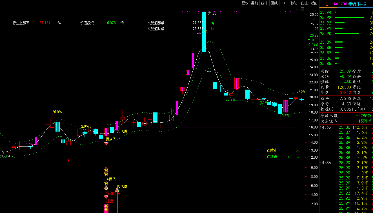Toggle the 标记 mark option
Screen dimensions: 373x213
click(x=294, y=3)
